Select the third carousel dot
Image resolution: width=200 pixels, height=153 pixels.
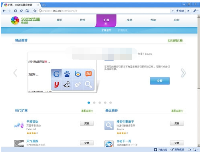[x=100, y=103]
